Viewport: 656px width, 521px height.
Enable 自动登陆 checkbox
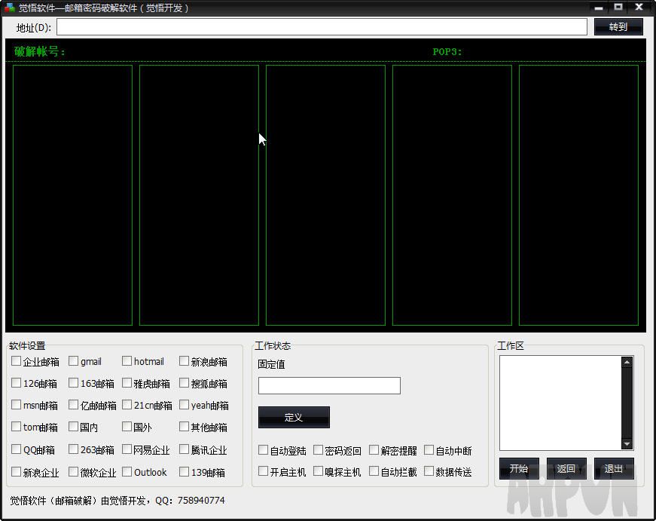coord(264,450)
